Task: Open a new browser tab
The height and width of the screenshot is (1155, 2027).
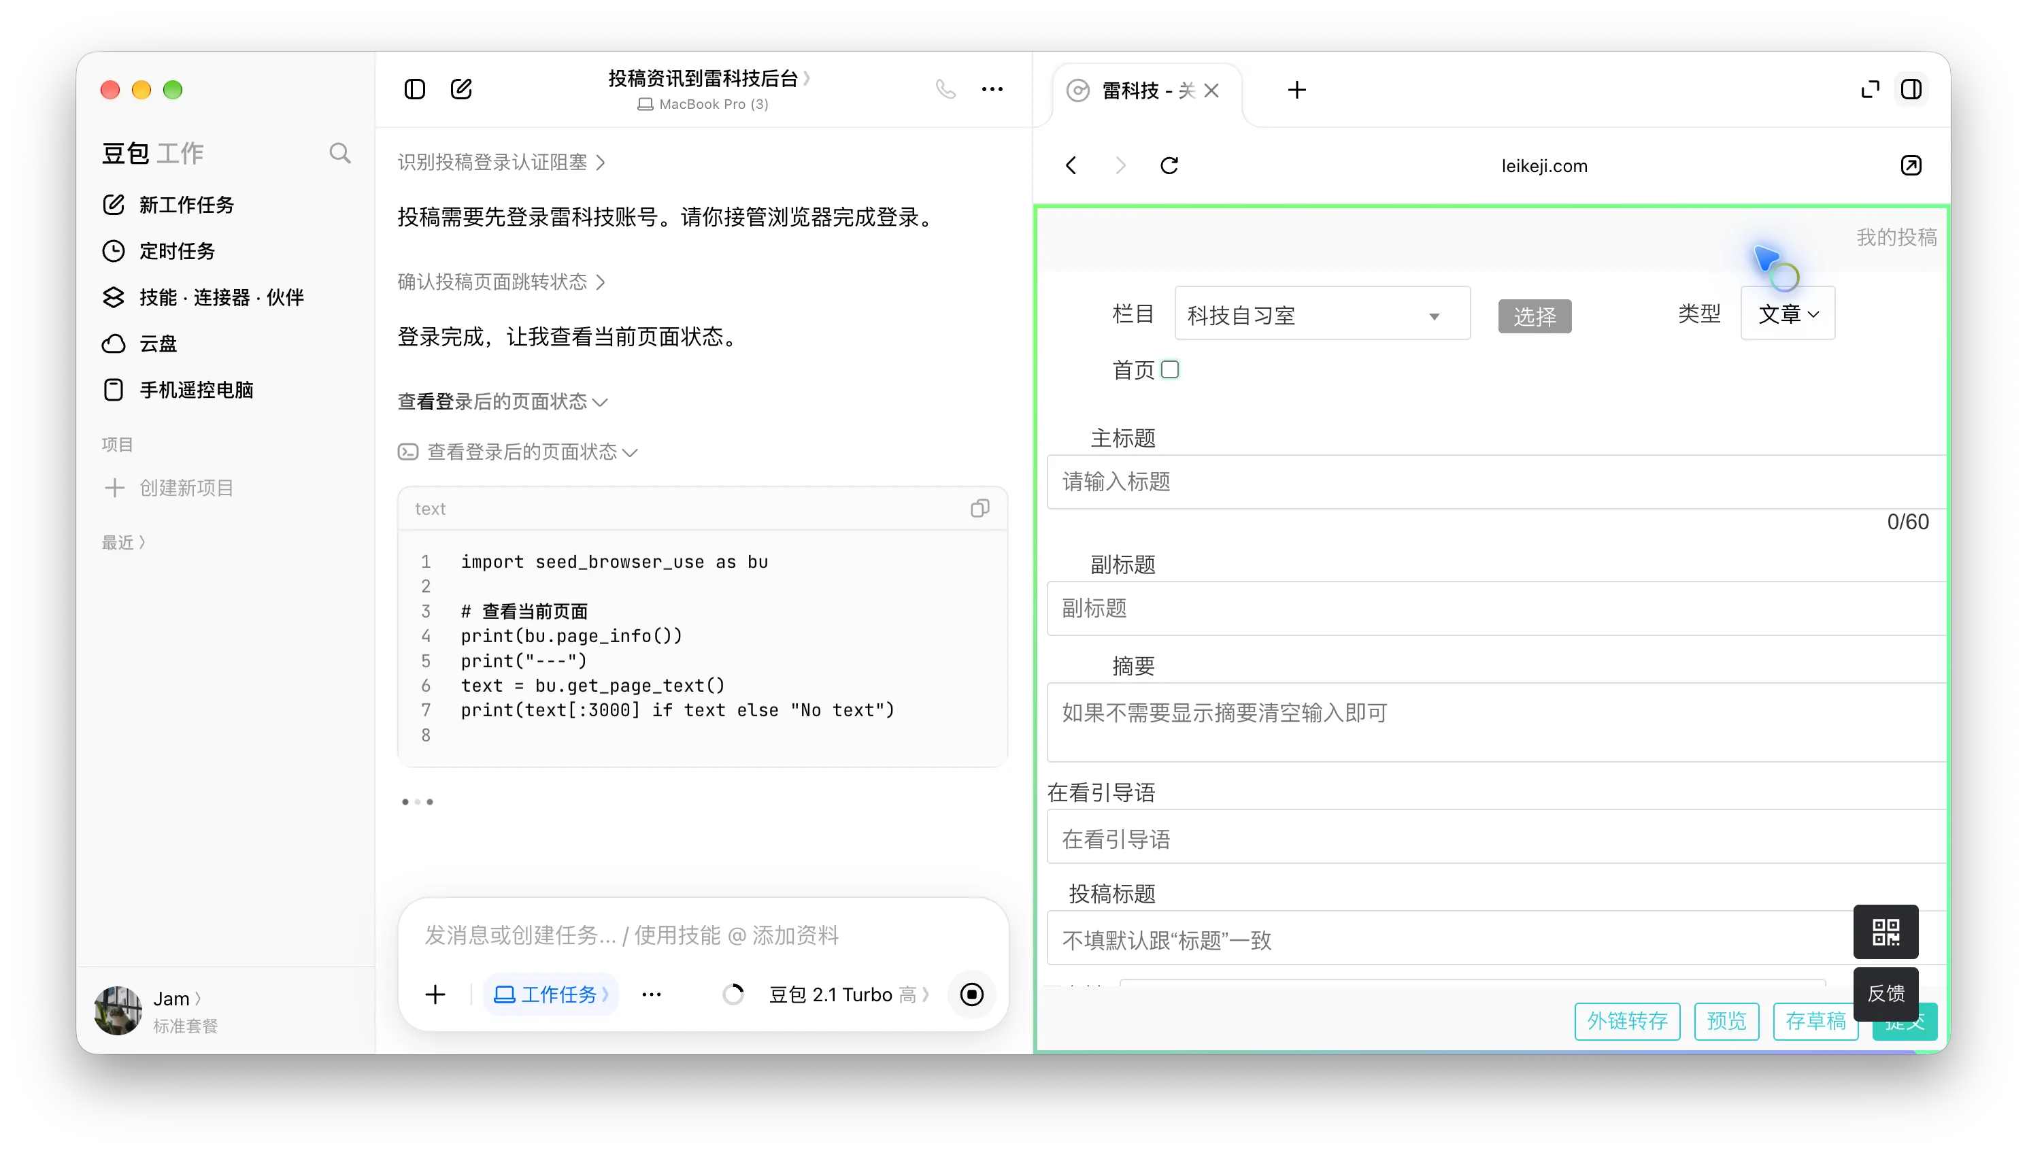Action: [x=1296, y=90]
